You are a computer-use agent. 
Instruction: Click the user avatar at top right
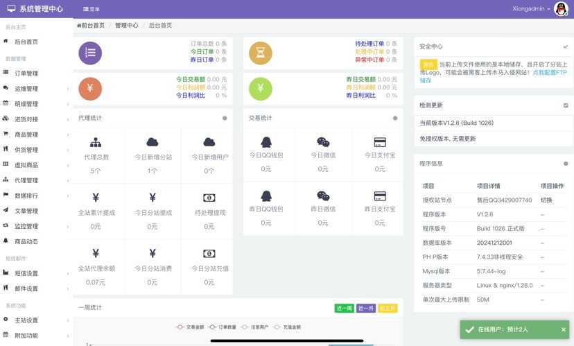(x=560, y=9)
